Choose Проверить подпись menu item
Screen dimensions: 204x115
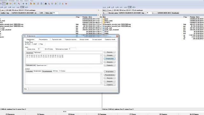point(71,39)
